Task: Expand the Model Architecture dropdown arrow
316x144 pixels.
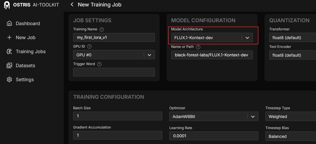Action: [247, 38]
